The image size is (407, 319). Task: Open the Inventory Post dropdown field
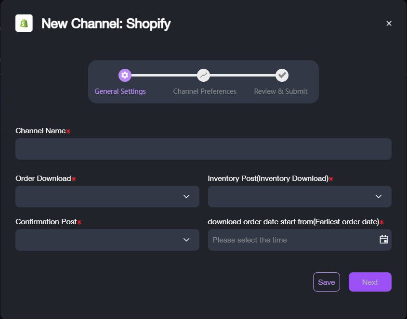pos(300,196)
